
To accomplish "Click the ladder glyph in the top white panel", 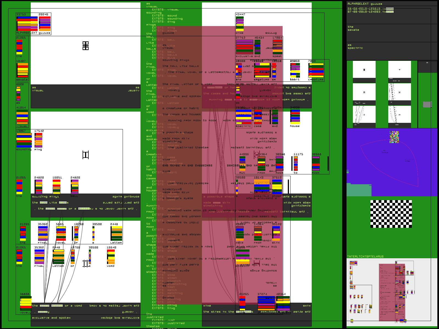I will [x=86, y=46].
